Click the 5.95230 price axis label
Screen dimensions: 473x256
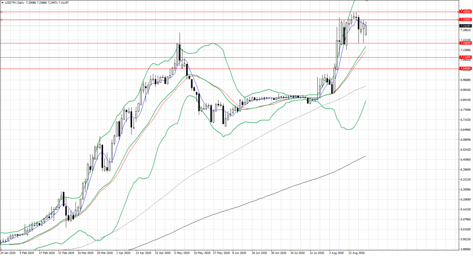click(x=465, y=239)
